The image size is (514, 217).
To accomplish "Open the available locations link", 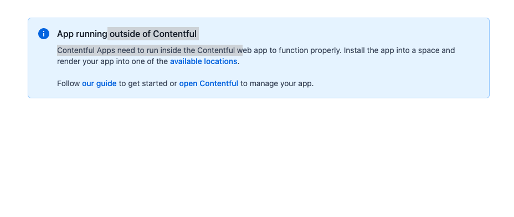I will (203, 61).
